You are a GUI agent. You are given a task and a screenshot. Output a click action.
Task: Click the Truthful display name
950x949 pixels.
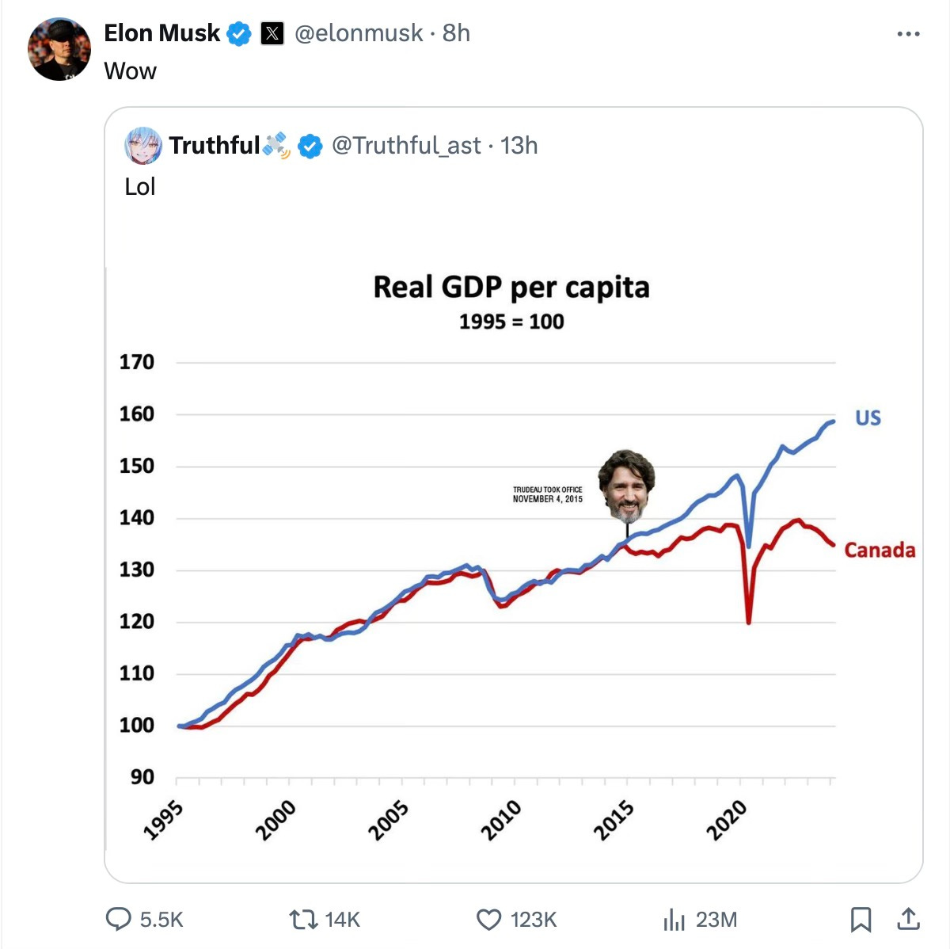pos(215,146)
